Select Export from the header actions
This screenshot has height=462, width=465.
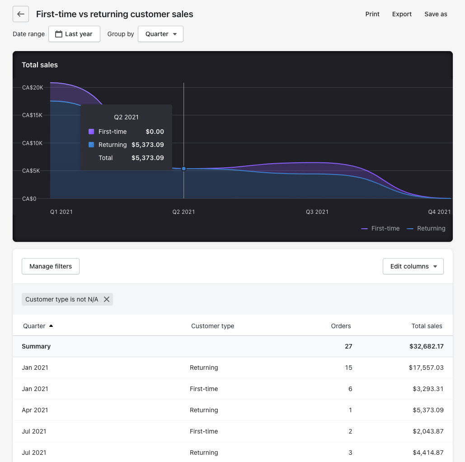pyautogui.click(x=402, y=14)
